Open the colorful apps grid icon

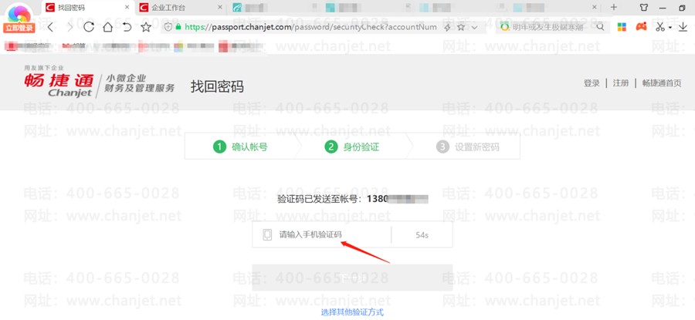[622, 27]
